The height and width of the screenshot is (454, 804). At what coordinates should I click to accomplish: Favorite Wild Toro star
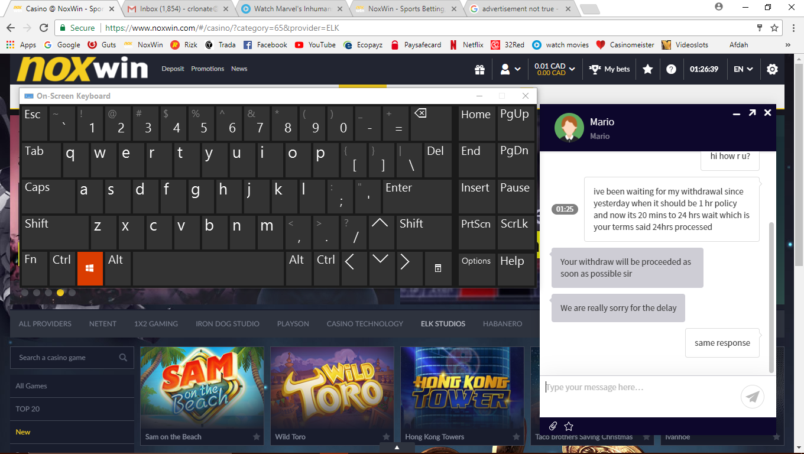point(387,437)
